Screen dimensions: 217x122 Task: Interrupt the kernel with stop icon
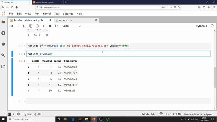[x=50, y=26]
